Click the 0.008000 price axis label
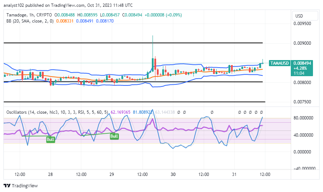 302,83
